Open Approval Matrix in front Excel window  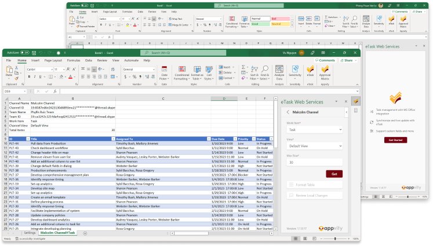click(x=325, y=73)
